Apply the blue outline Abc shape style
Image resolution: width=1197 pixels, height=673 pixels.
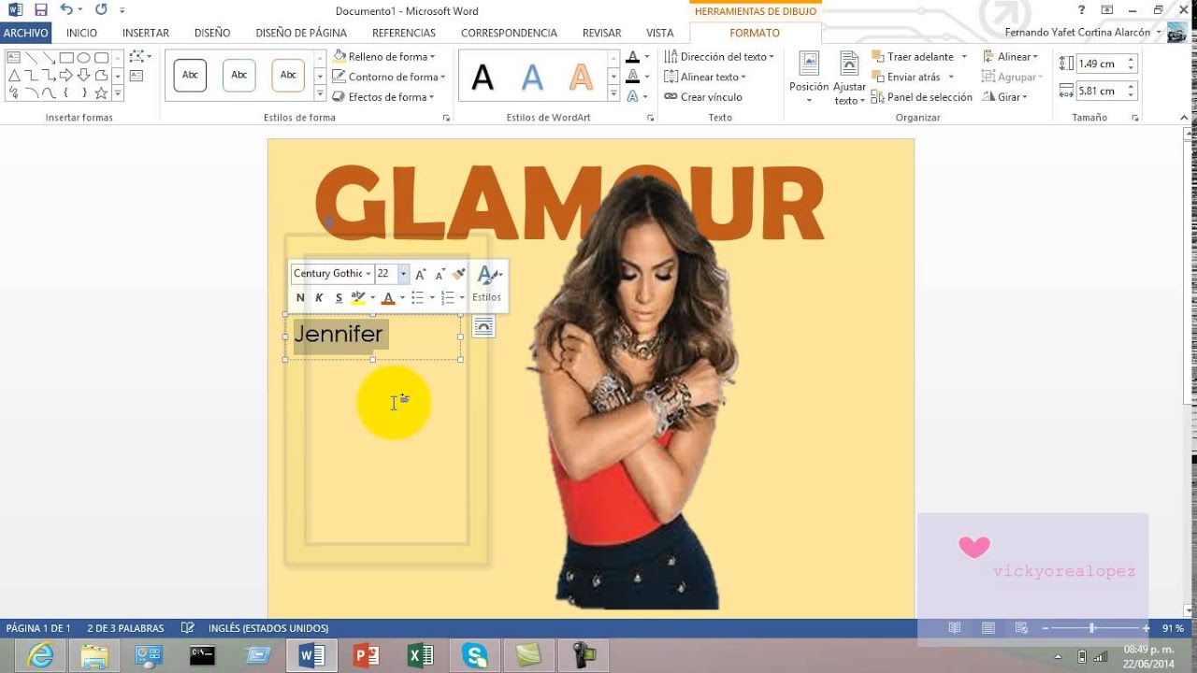(x=239, y=75)
